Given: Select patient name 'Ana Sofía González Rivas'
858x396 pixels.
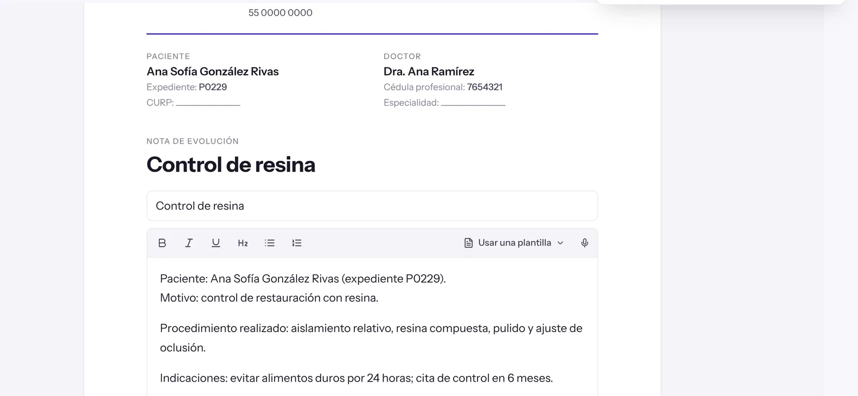Looking at the screenshot, I should (213, 71).
